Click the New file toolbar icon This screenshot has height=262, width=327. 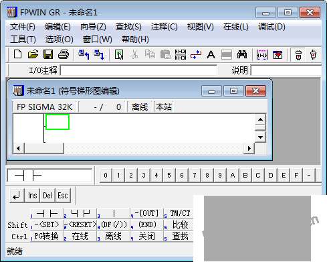click(18, 54)
